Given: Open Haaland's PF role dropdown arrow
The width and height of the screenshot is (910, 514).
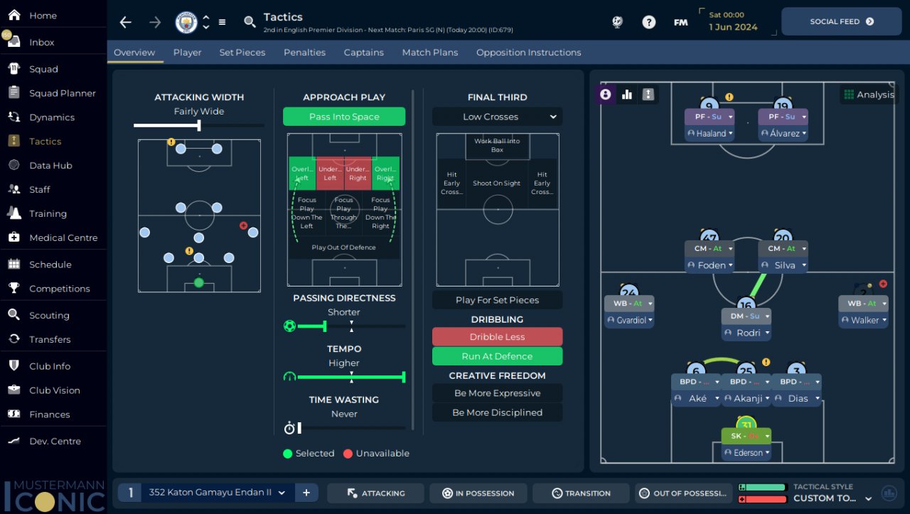Looking at the screenshot, I should pyautogui.click(x=730, y=117).
